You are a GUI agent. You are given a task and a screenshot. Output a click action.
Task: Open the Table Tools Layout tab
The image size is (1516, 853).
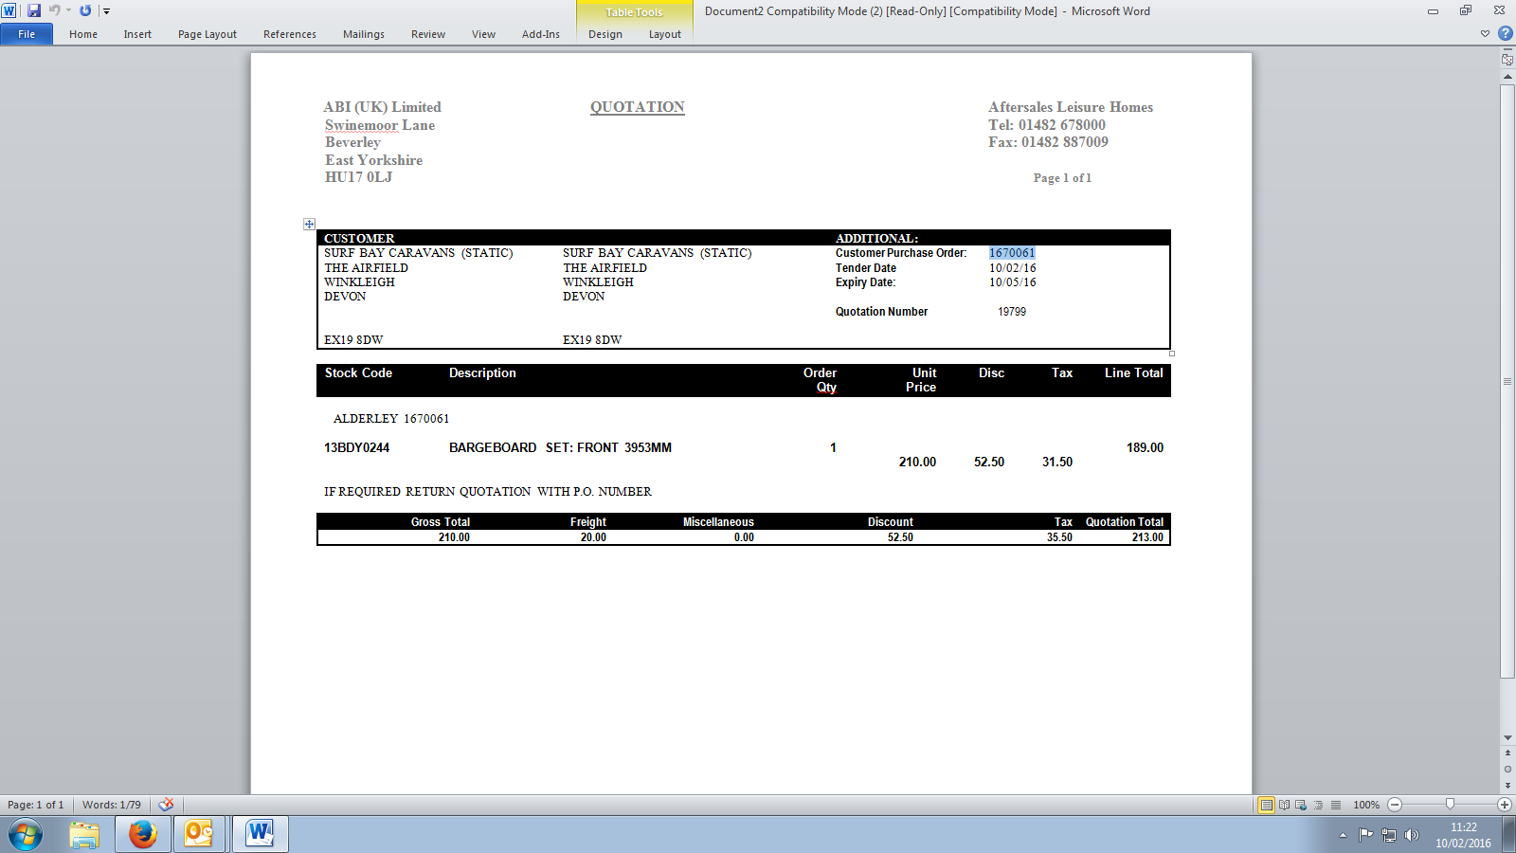[x=665, y=34]
